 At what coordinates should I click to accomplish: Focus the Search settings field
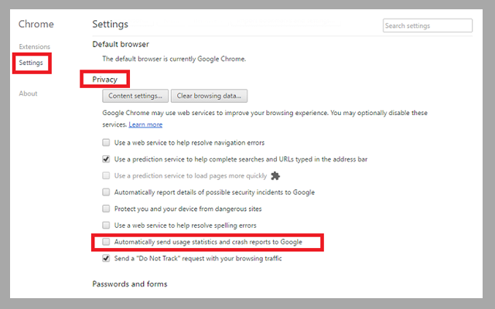tap(428, 25)
